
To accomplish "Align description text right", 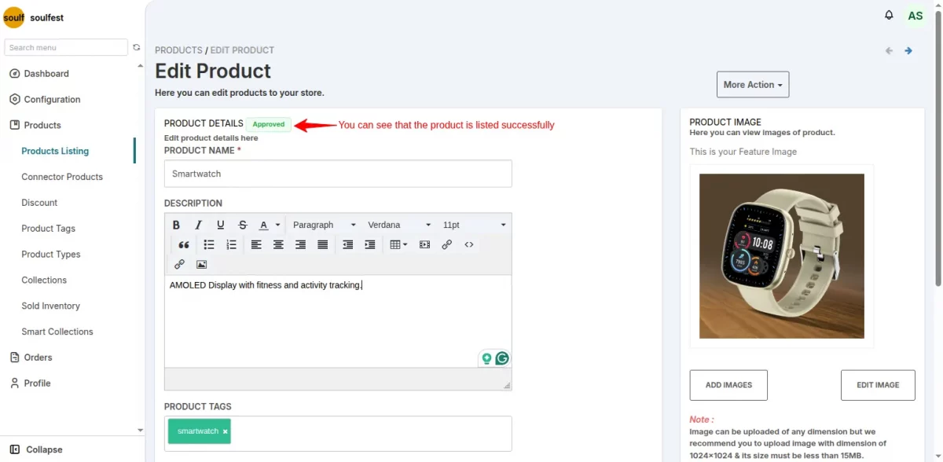I will click(300, 244).
